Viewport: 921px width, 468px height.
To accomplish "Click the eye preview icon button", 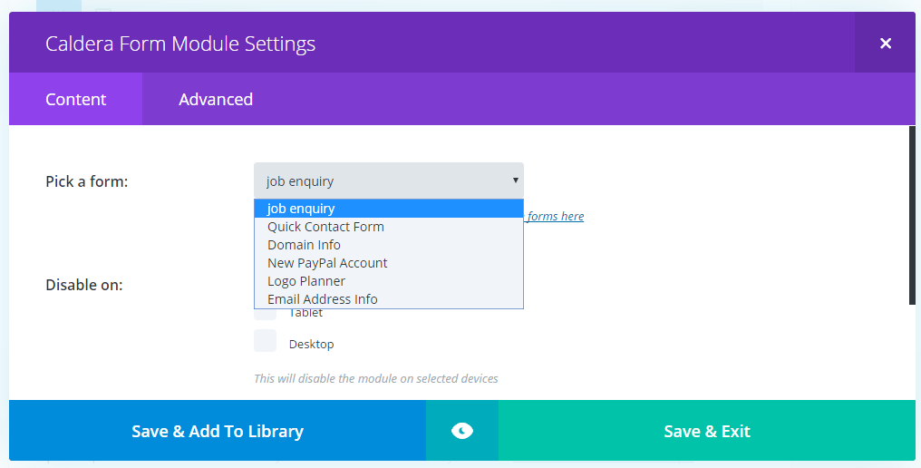I will coord(462,431).
